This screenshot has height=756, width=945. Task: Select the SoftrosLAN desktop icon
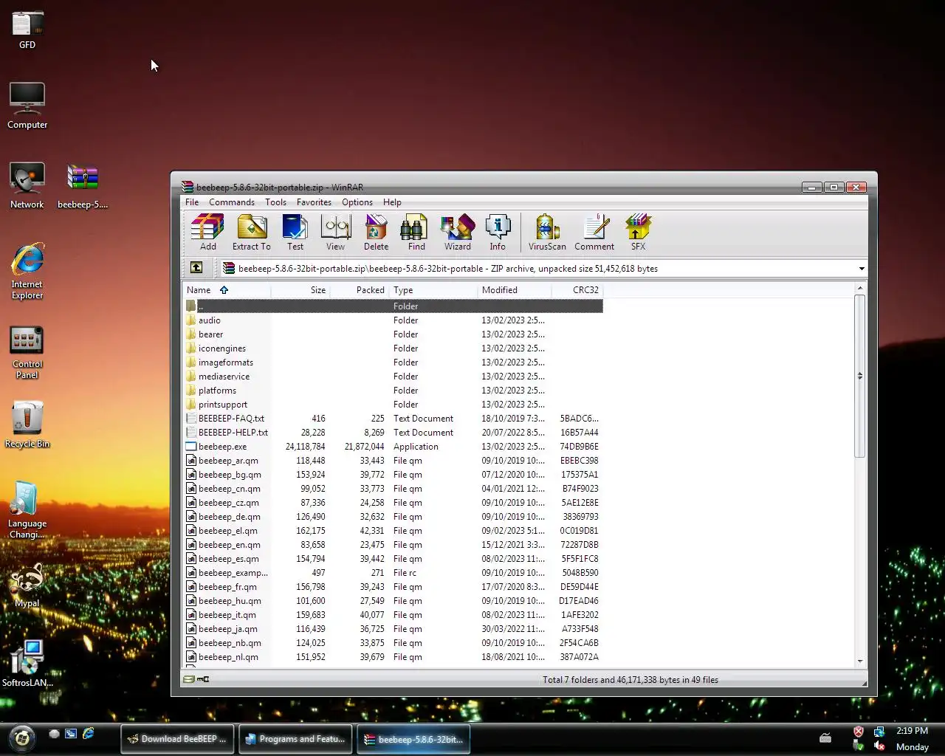point(27,663)
